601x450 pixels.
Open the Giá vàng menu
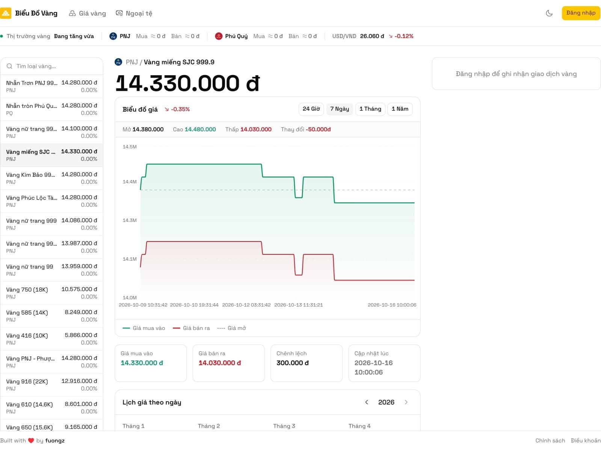(88, 13)
